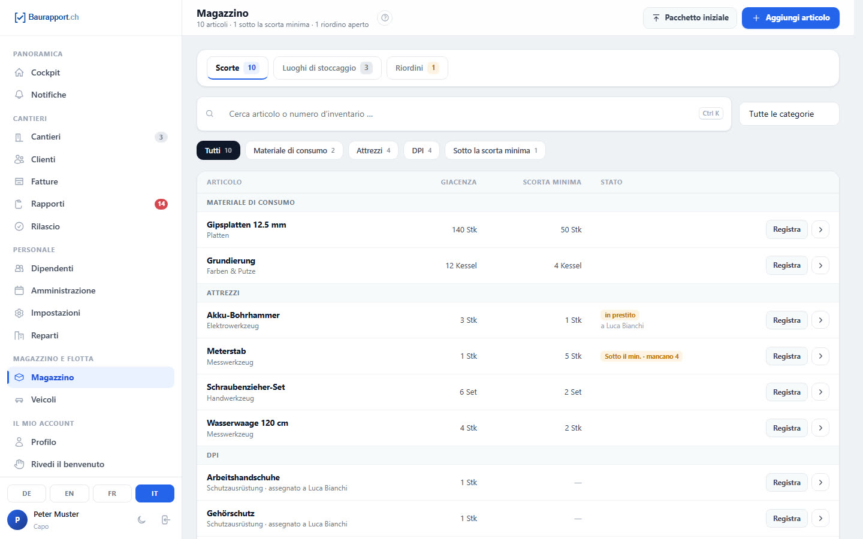Select the IT language button
This screenshot has width=863, height=539.
(x=155, y=493)
